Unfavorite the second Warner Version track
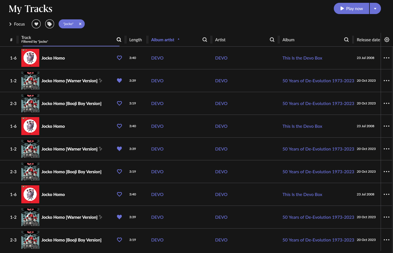The width and height of the screenshot is (393, 253). (x=119, y=149)
